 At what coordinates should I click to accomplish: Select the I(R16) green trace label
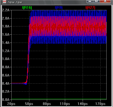(27, 8)
